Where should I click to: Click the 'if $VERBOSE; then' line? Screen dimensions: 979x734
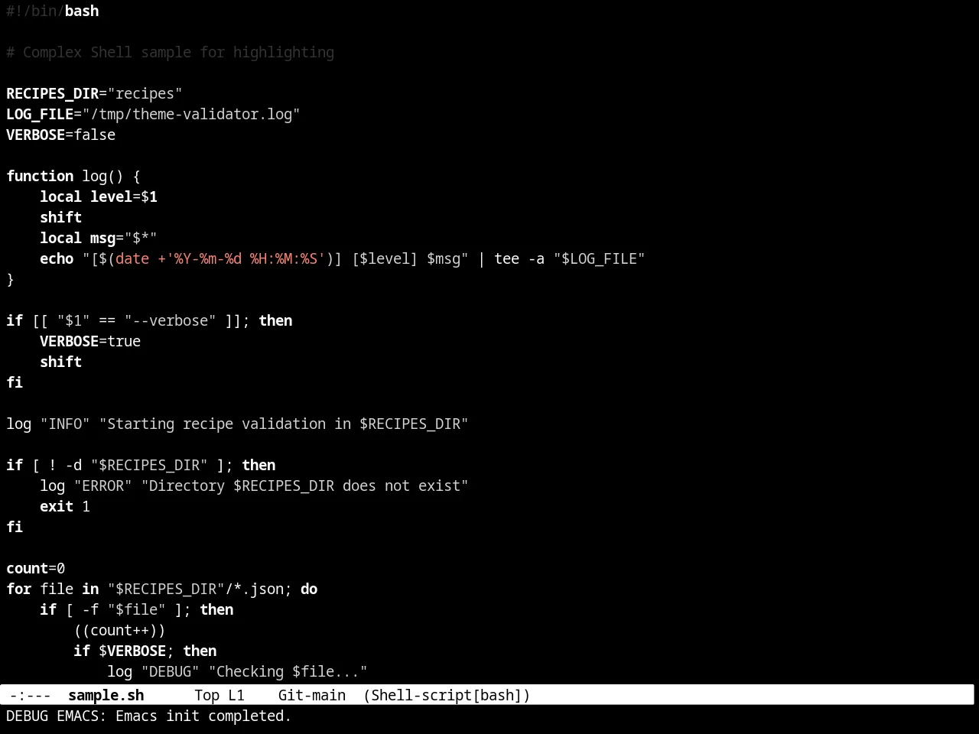click(145, 651)
